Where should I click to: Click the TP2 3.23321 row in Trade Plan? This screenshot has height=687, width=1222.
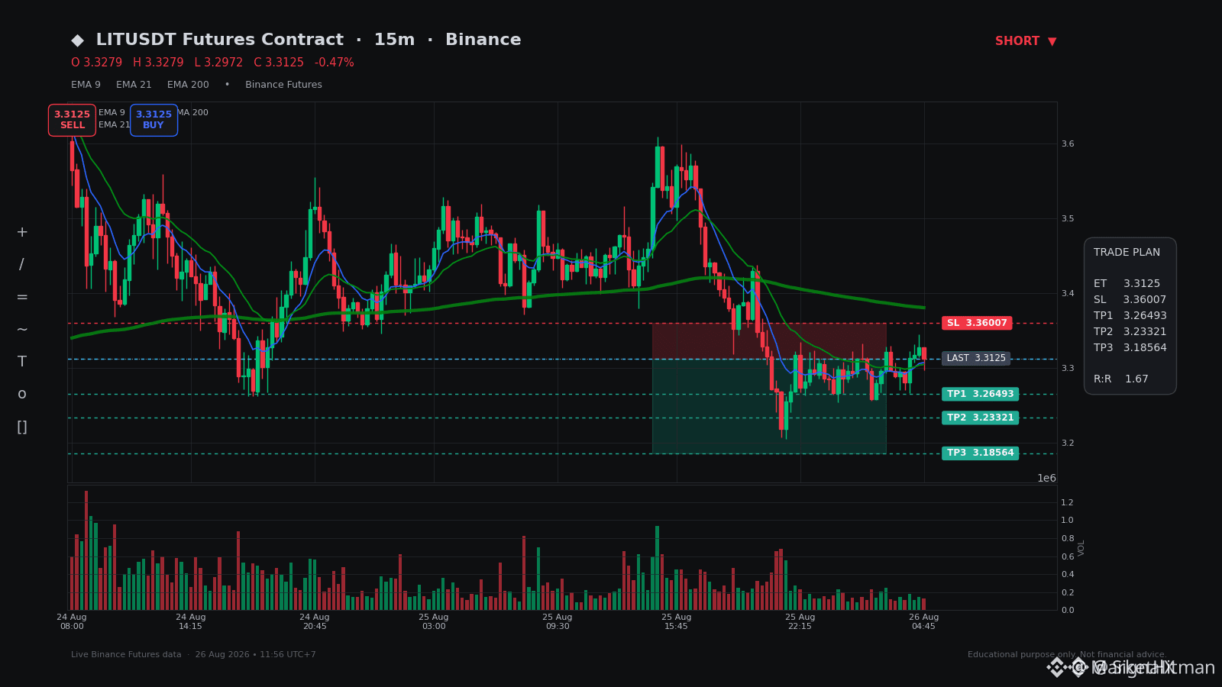coord(1130,332)
